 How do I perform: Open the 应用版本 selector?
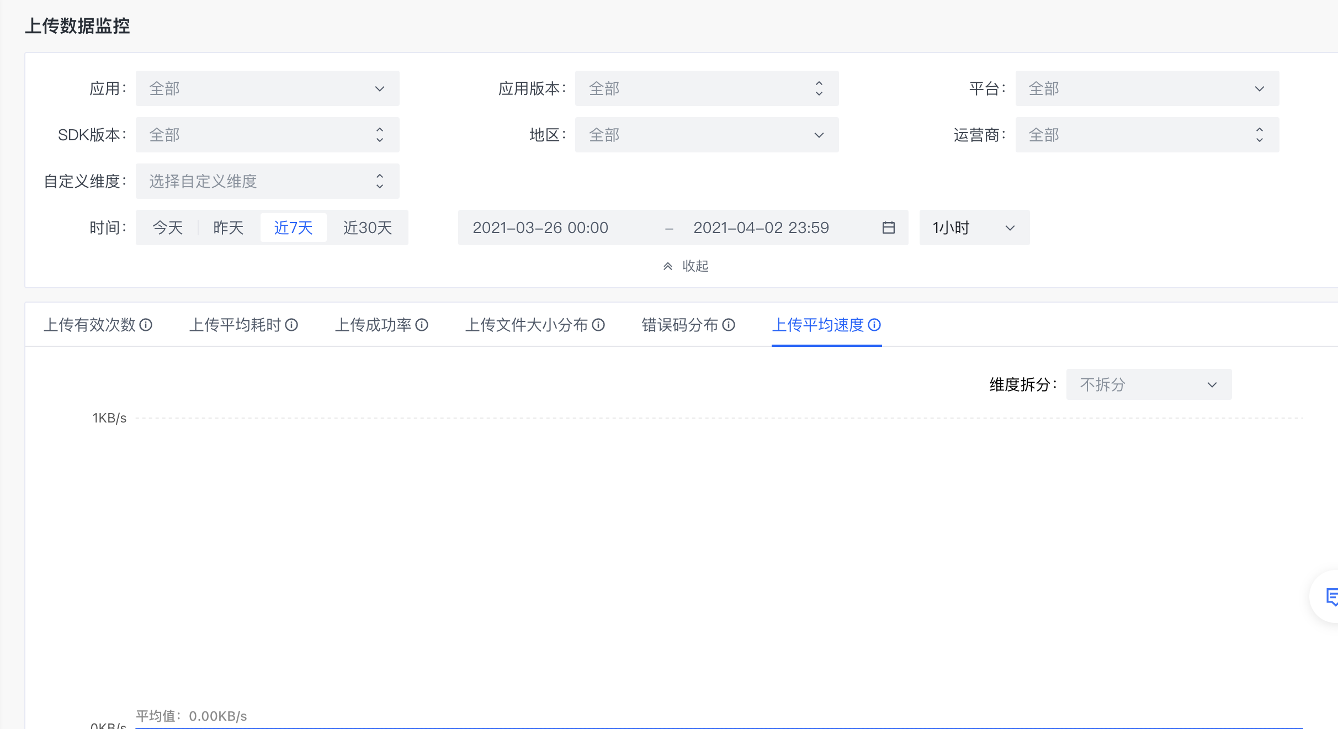click(x=707, y=88)
